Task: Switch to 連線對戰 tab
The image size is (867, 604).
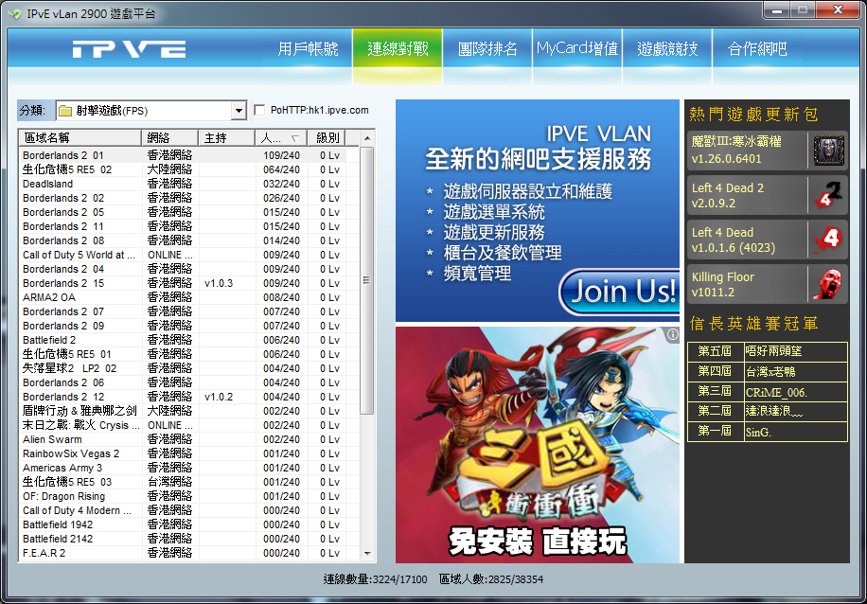Action: (398, 49)
